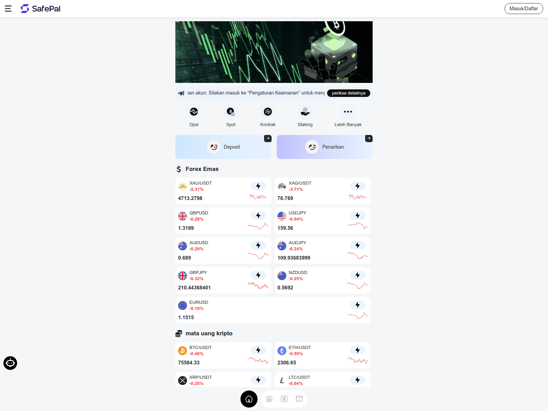Quick trade lightning icon for XAU/USDT

point(258,186)
